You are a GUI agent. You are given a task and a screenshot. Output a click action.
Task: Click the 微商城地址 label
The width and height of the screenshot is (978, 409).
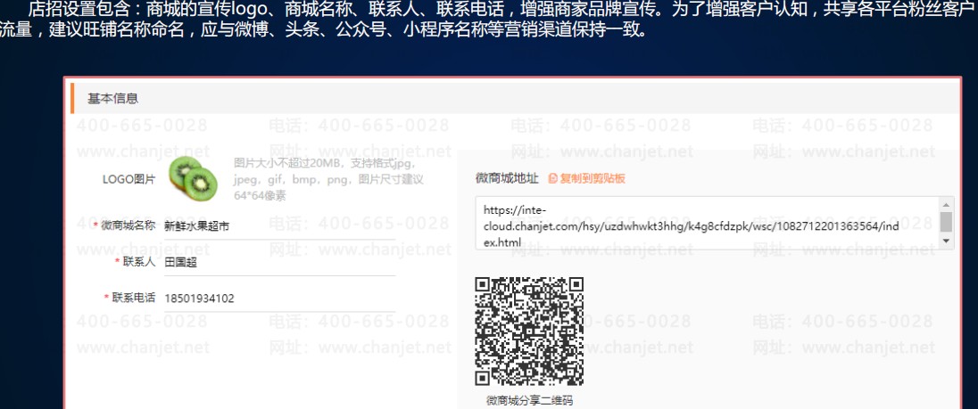(507, 179)
